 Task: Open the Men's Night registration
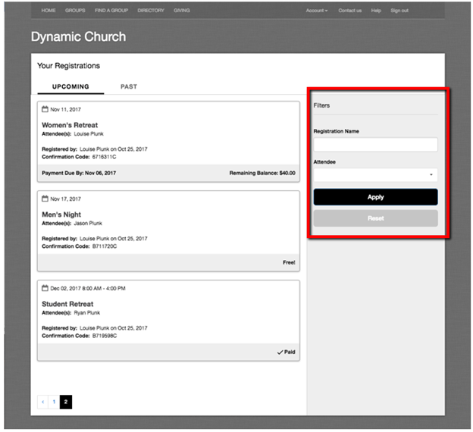coord(61,214)
